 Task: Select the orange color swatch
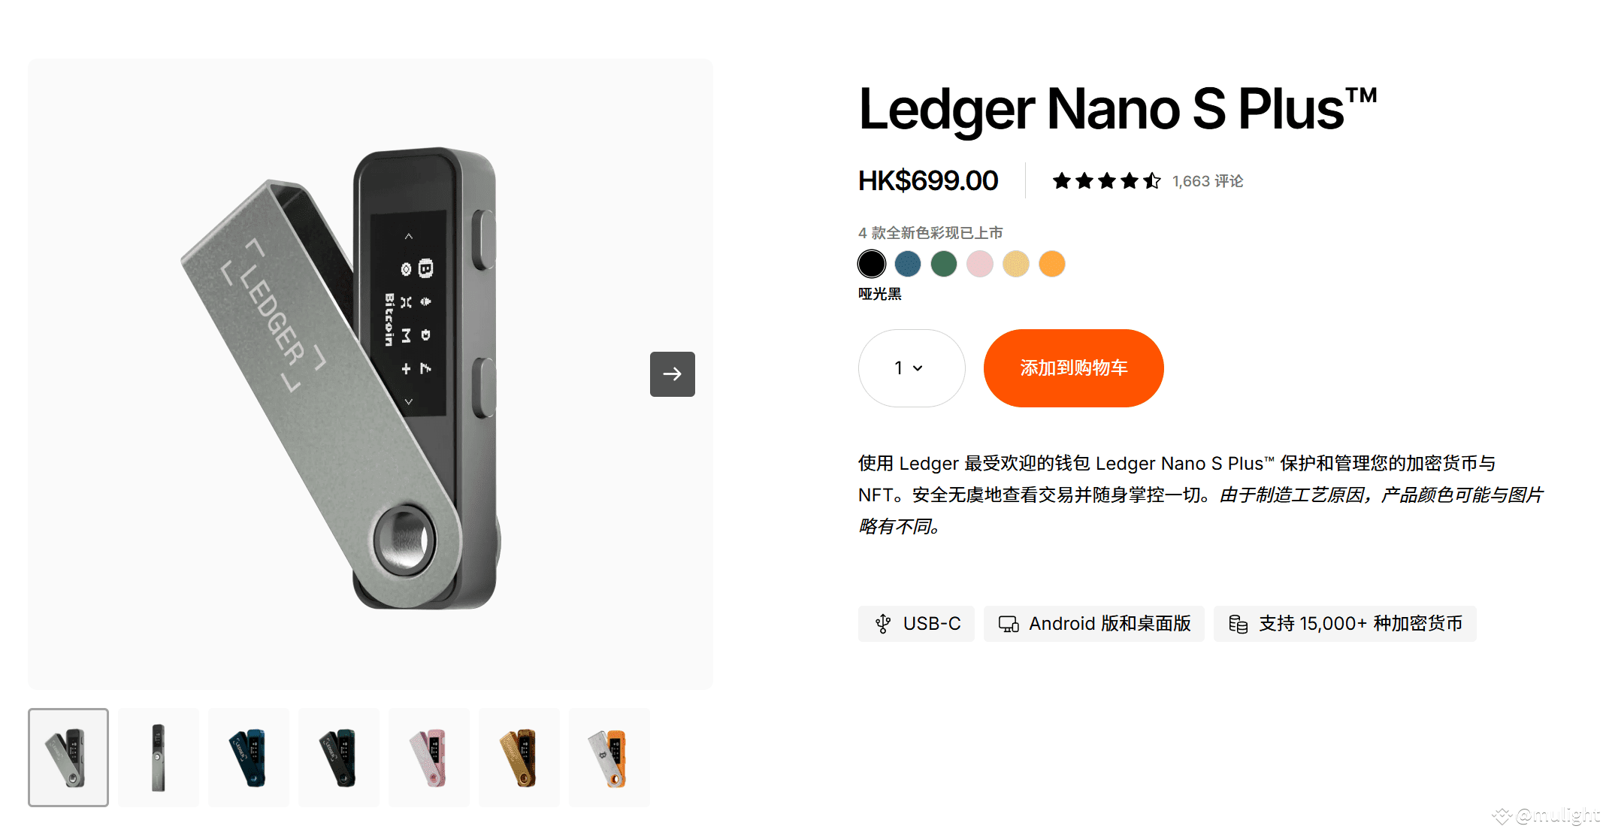[1052, 264]
